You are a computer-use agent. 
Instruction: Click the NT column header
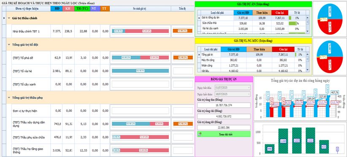tap(95, 8)
